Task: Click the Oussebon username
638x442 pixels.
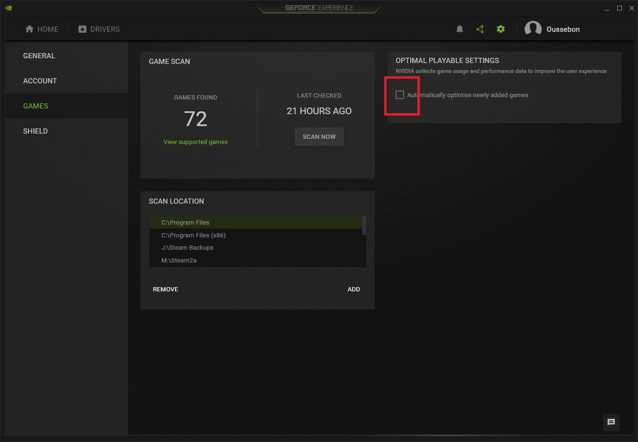Action: (563, 29)
